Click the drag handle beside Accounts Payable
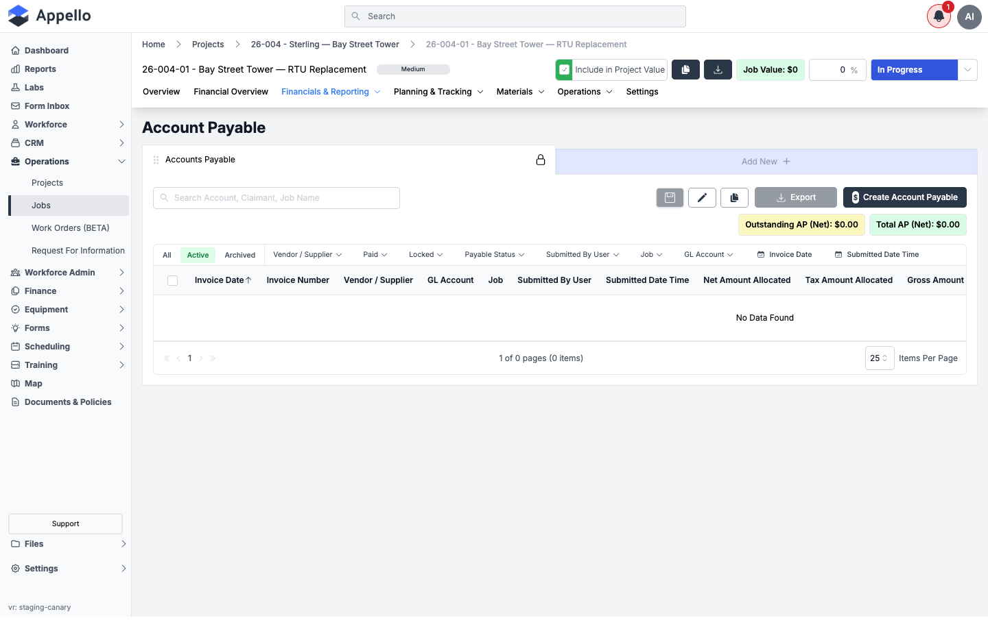The height and width of the screenshot is (629, 988). click(156, 160)
